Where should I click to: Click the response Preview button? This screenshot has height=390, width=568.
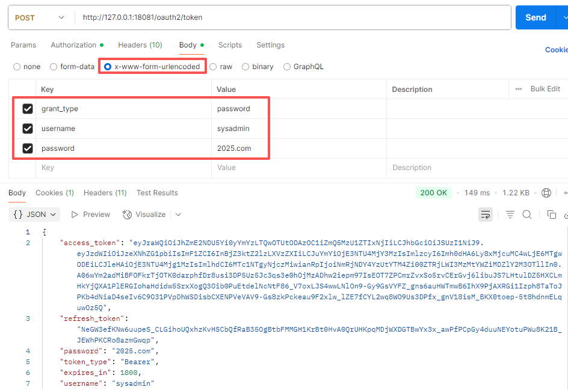point(91,215)
